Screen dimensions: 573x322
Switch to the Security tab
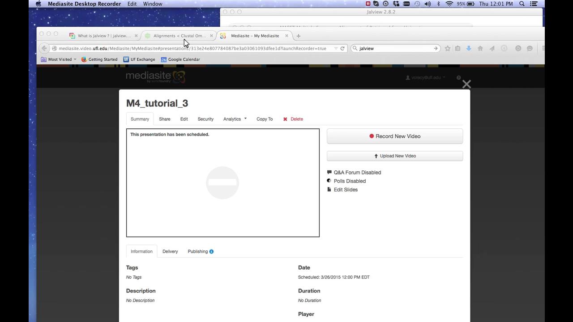[x=205, y=119]
